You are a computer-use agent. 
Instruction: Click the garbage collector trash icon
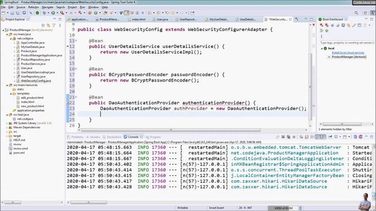300,208
